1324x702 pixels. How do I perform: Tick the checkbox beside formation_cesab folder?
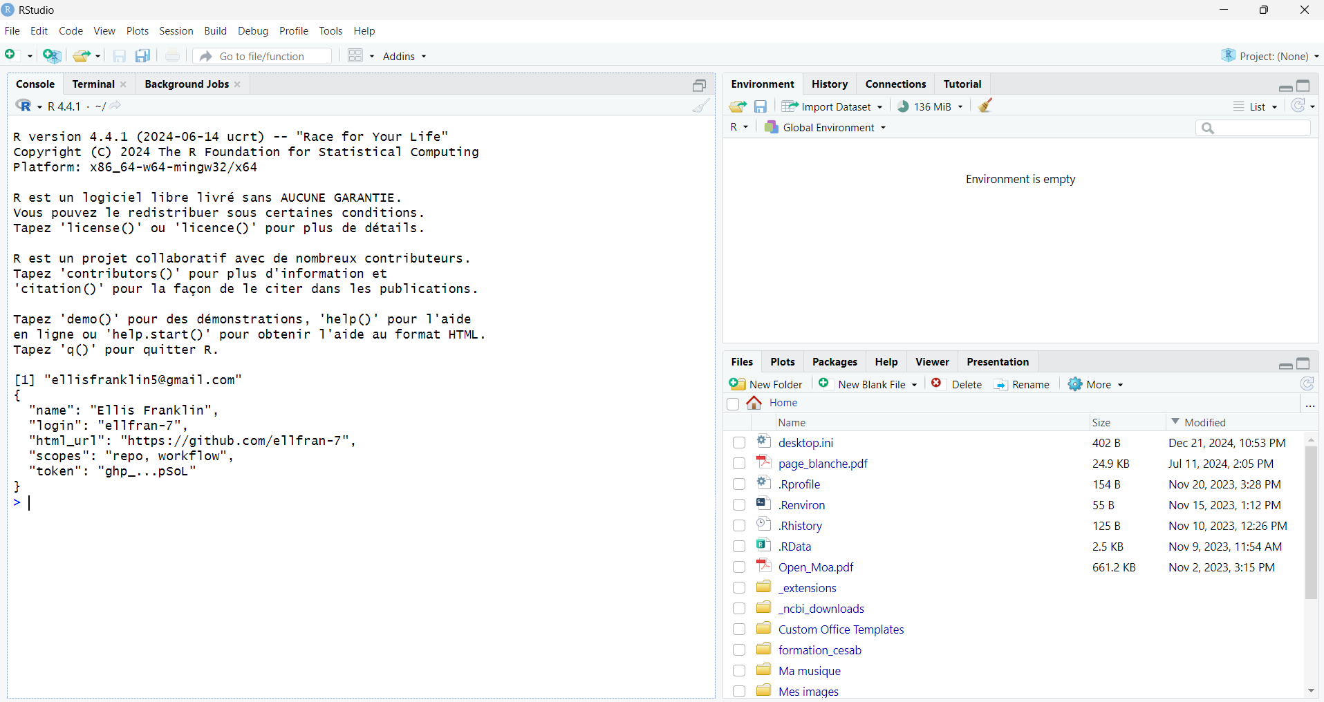tap(739, 650)
